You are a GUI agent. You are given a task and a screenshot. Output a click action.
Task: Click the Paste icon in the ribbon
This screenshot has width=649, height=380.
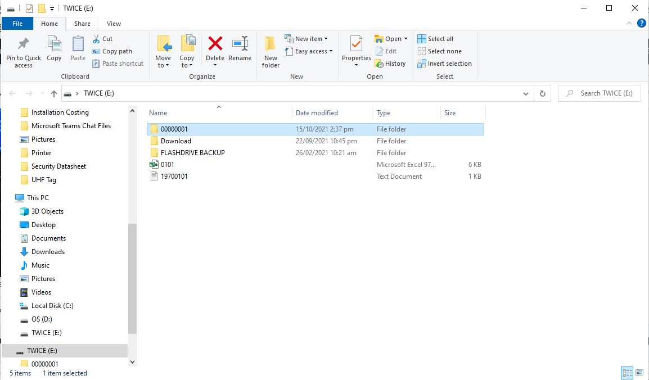coord(78,44)
